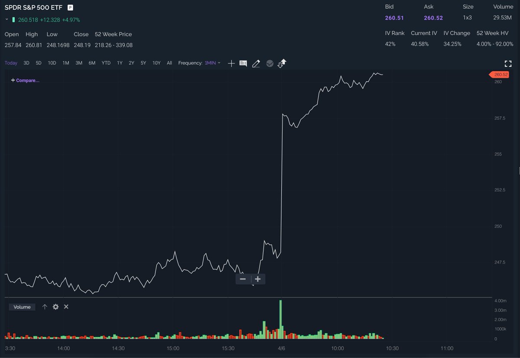Click the up/down arrows export icon
Screen dimensions: 520x358
(x=282, y=63)
